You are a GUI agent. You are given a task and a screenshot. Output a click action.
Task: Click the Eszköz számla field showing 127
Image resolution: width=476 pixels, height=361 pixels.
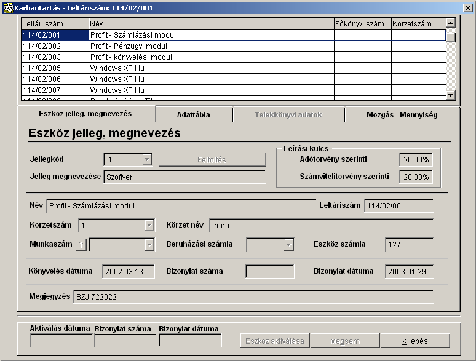click(x=410, y=244)
